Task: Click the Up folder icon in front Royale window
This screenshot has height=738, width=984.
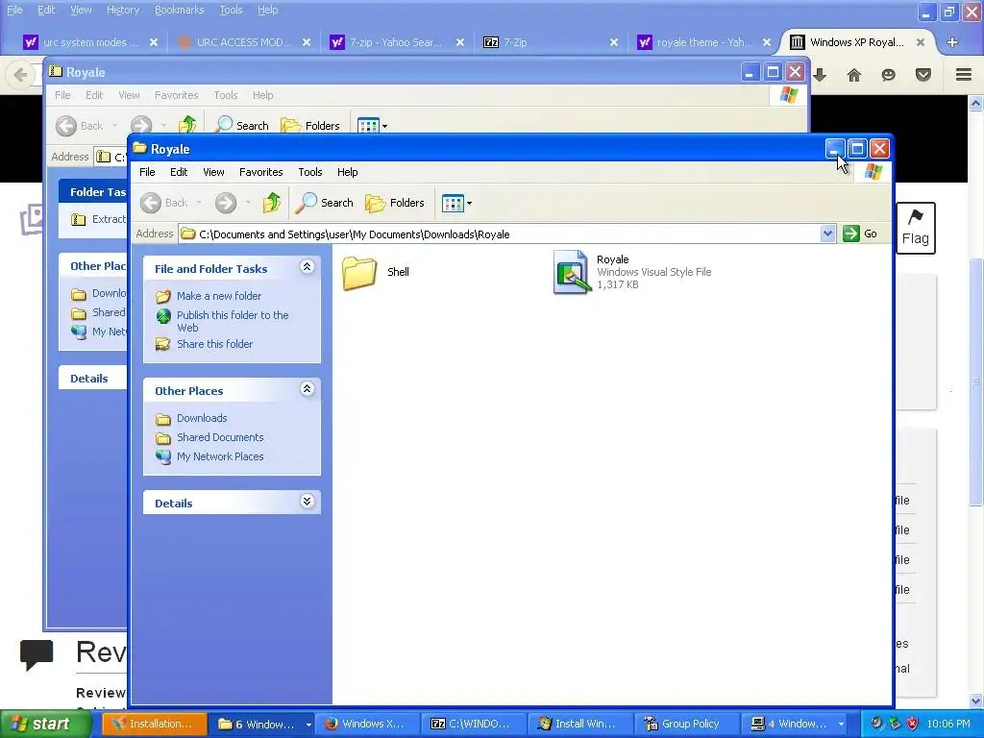Action: (x=271, y=203)
